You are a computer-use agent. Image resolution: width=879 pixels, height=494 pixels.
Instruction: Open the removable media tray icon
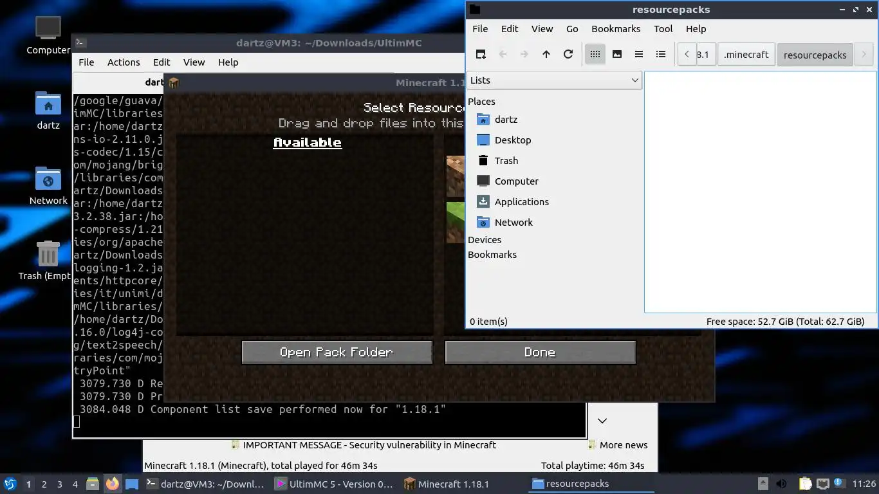coord(763,484)
